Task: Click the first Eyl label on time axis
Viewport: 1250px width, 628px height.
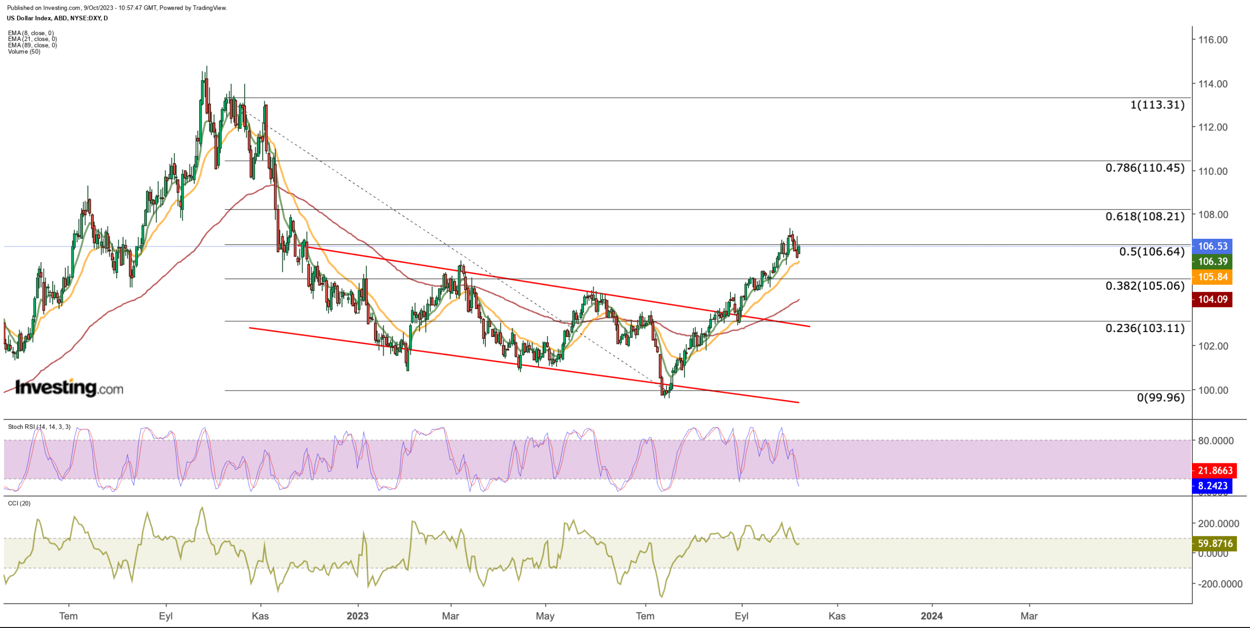Action: click(x=166, y=616)
